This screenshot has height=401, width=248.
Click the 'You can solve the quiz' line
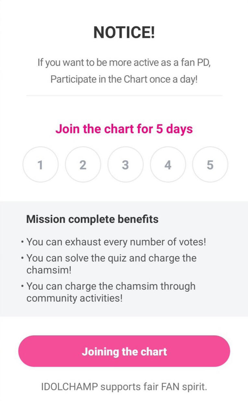click(111, 258)
